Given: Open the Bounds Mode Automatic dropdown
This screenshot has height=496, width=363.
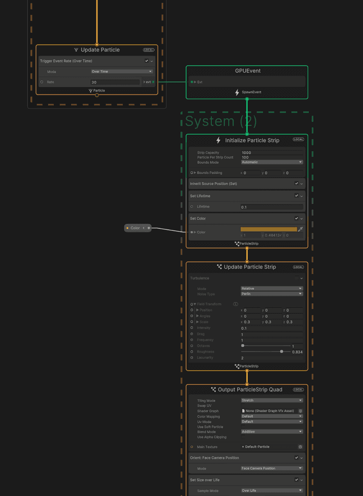Looking at the screenshot, I should tap(272, 162).
